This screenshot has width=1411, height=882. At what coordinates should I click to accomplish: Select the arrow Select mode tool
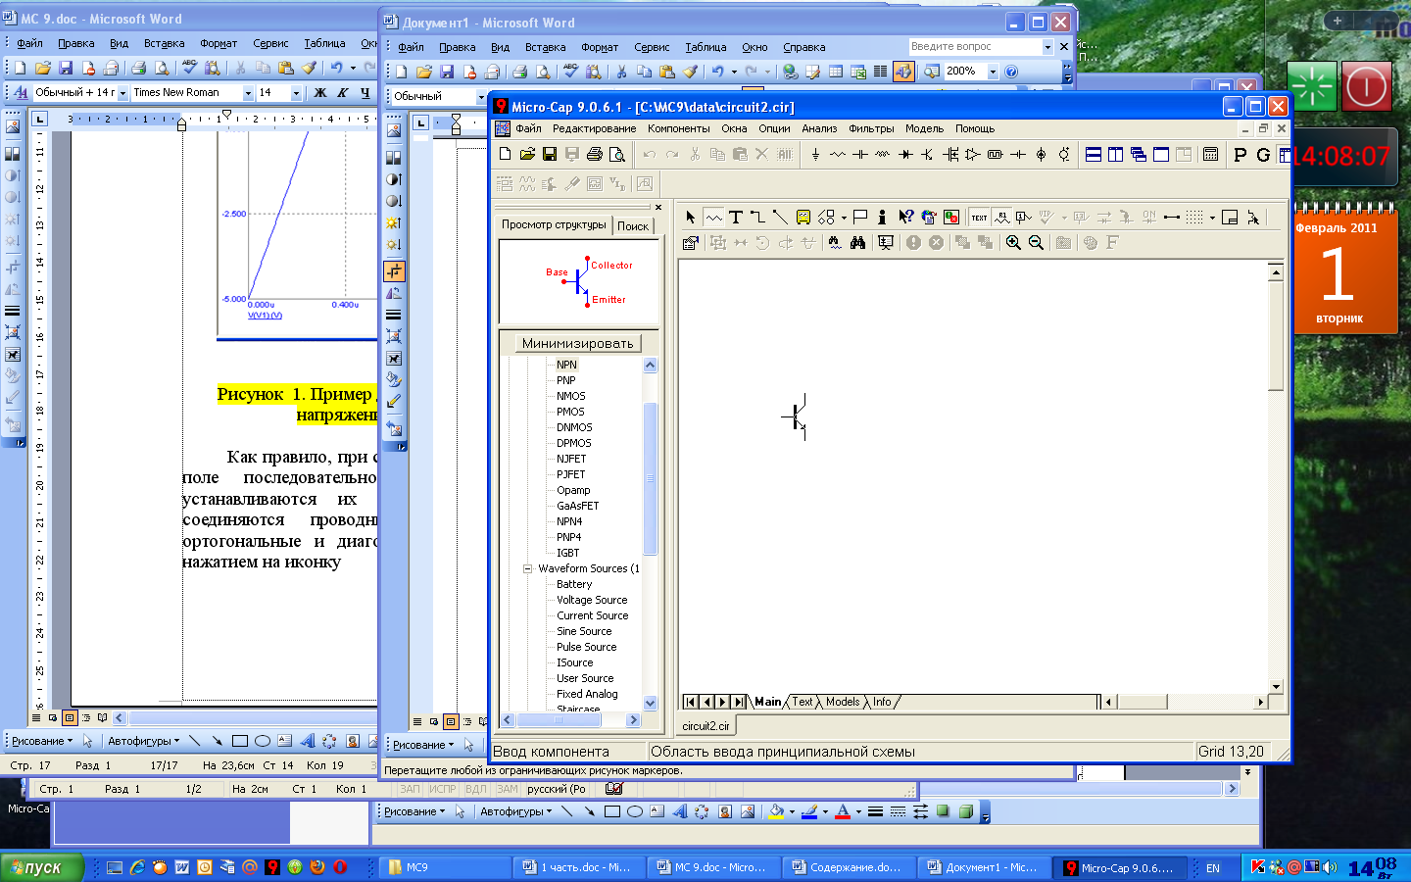691,218
